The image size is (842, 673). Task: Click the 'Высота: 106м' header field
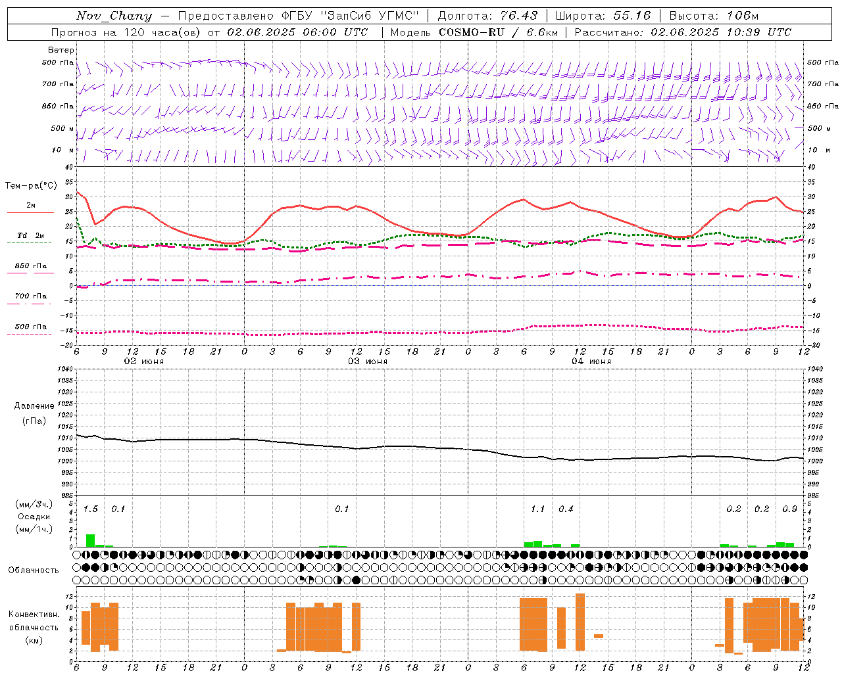click(714, 16)
